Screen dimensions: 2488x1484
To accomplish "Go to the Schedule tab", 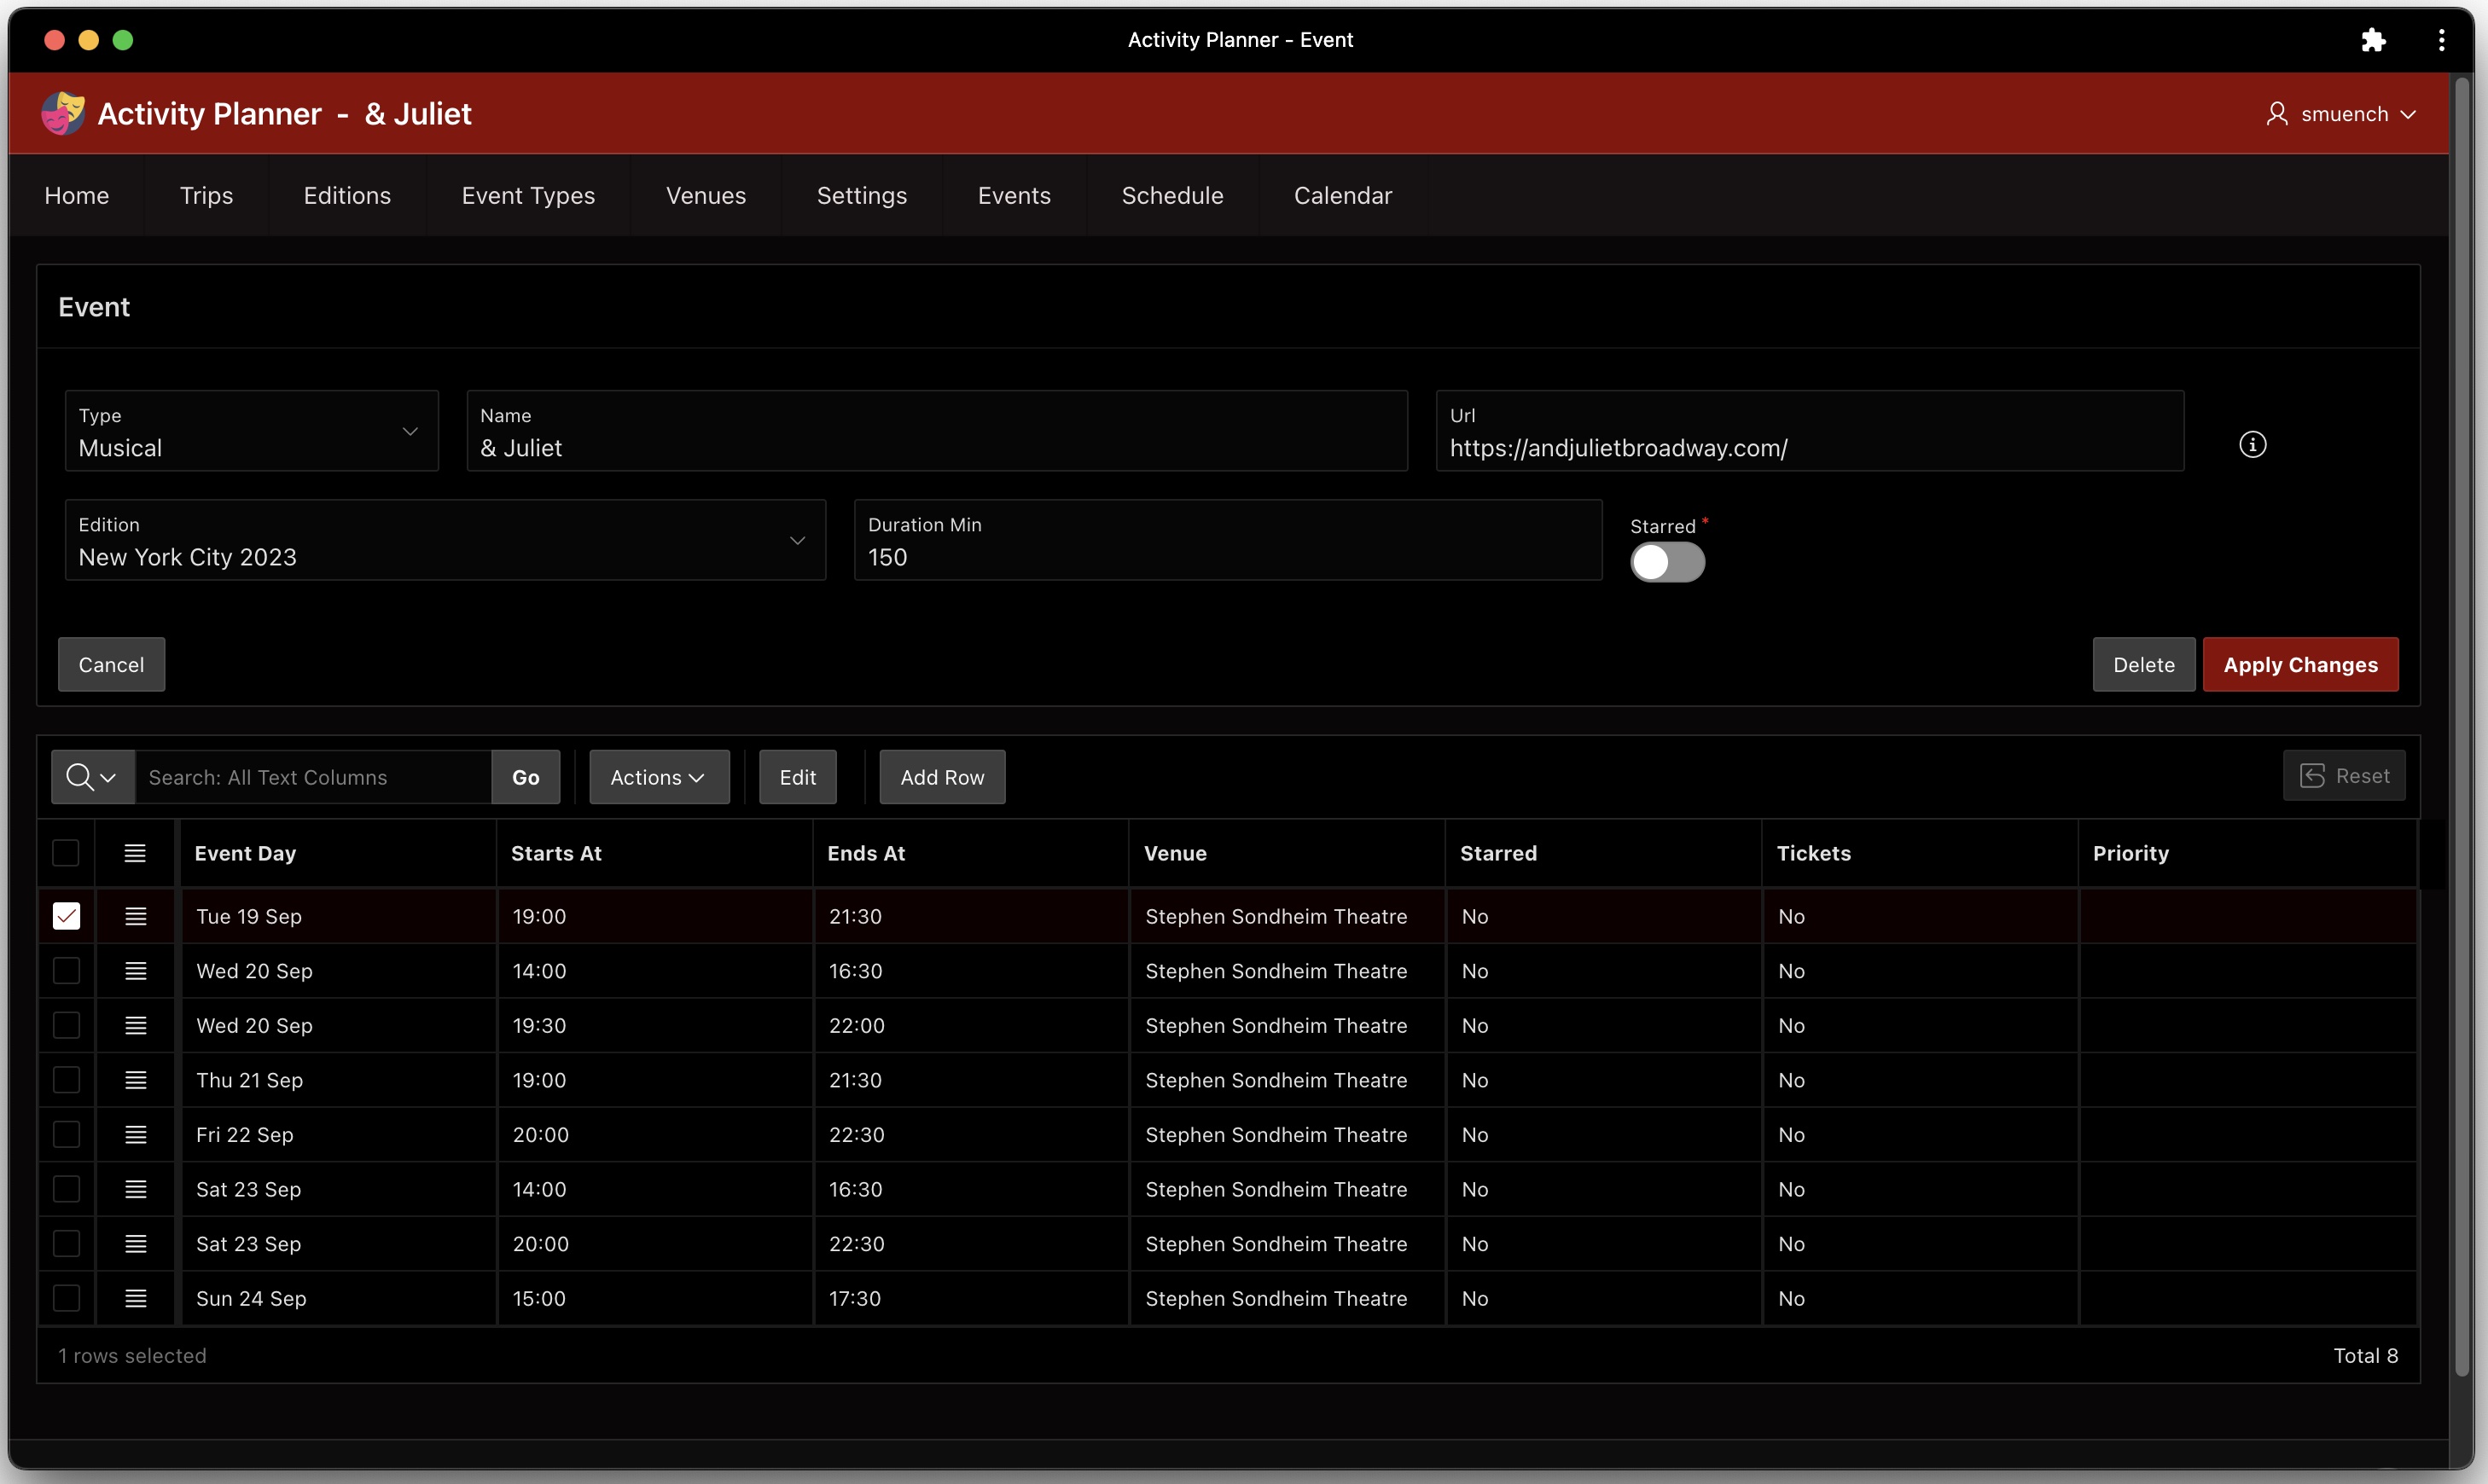I will pos(1171,195).
